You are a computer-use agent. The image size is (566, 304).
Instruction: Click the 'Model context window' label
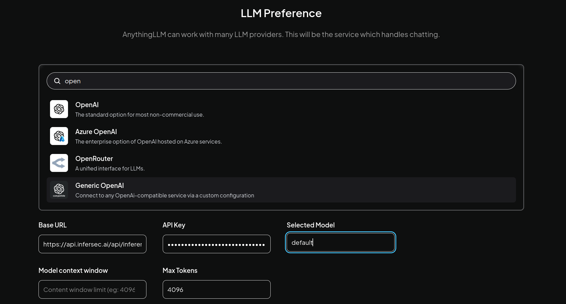tap(73, 271)
